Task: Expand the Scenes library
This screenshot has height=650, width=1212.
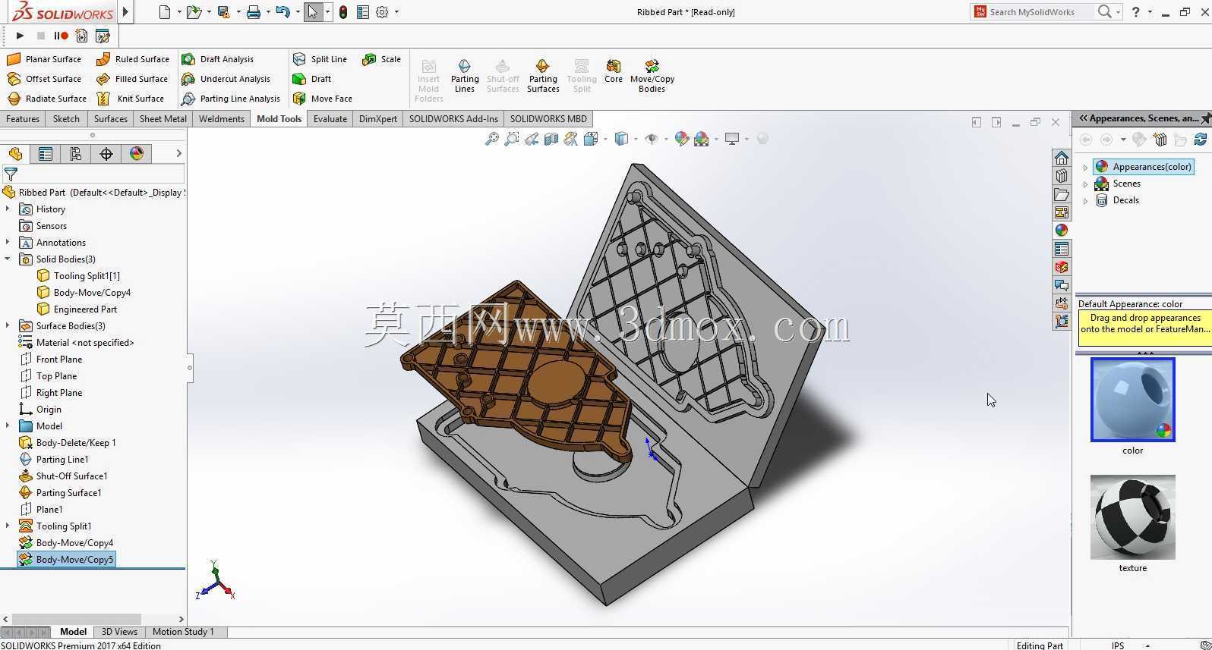Action: click(x=1085, y=184)
